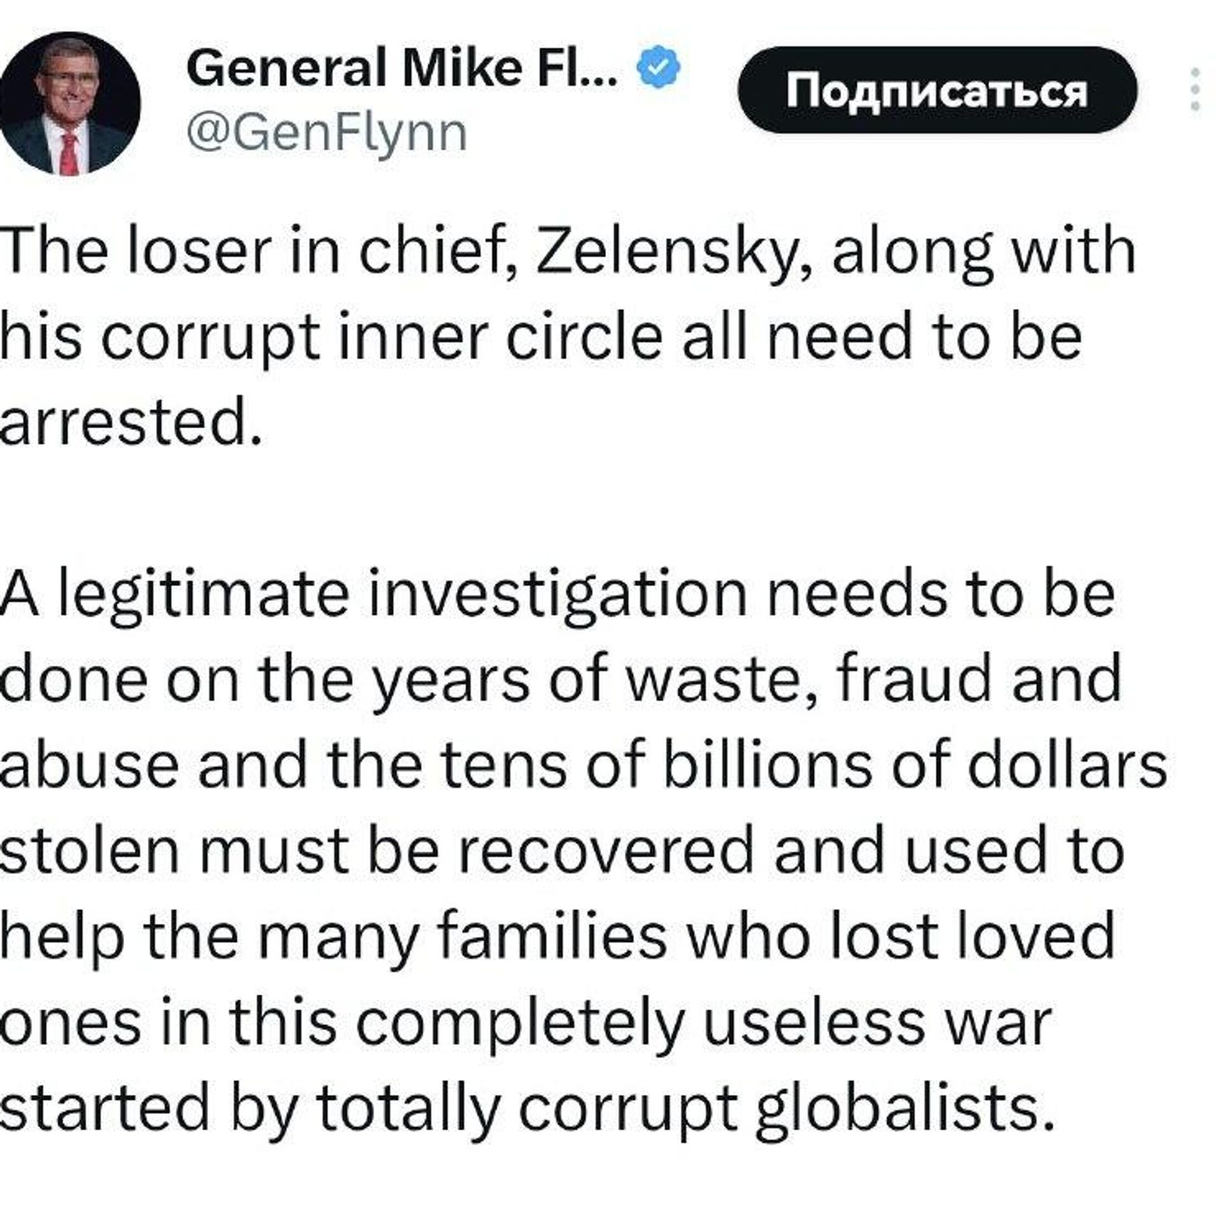
Task: Open the three-dot more options menu
Action: 1195,90
